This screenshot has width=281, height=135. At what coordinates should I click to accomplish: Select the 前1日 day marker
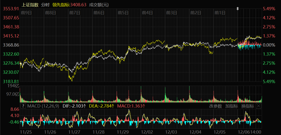click(220, 13)
